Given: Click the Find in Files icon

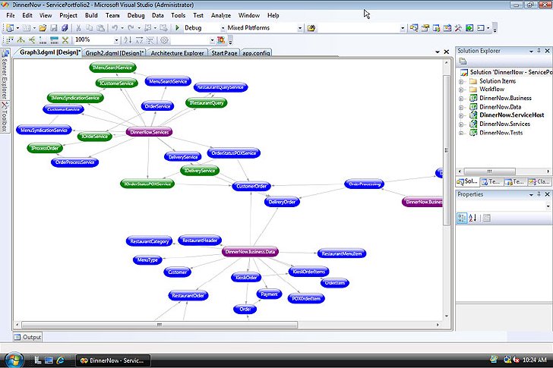Looking at the screenshot, I should coord(311,28).
